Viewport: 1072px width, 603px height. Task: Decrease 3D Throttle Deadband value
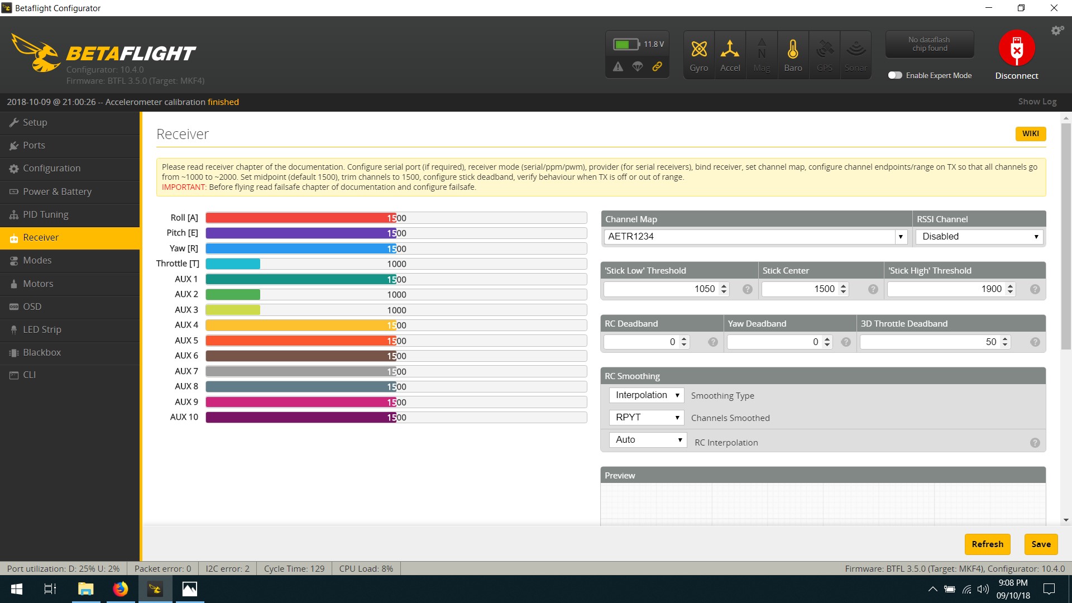(1005, 345)
